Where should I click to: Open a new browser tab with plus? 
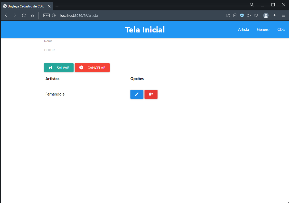pos(57,6)
